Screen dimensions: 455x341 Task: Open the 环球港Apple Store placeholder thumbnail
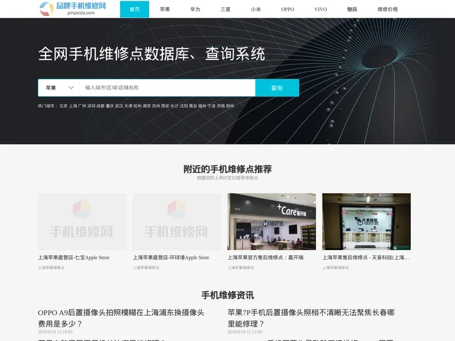[177, 222]
